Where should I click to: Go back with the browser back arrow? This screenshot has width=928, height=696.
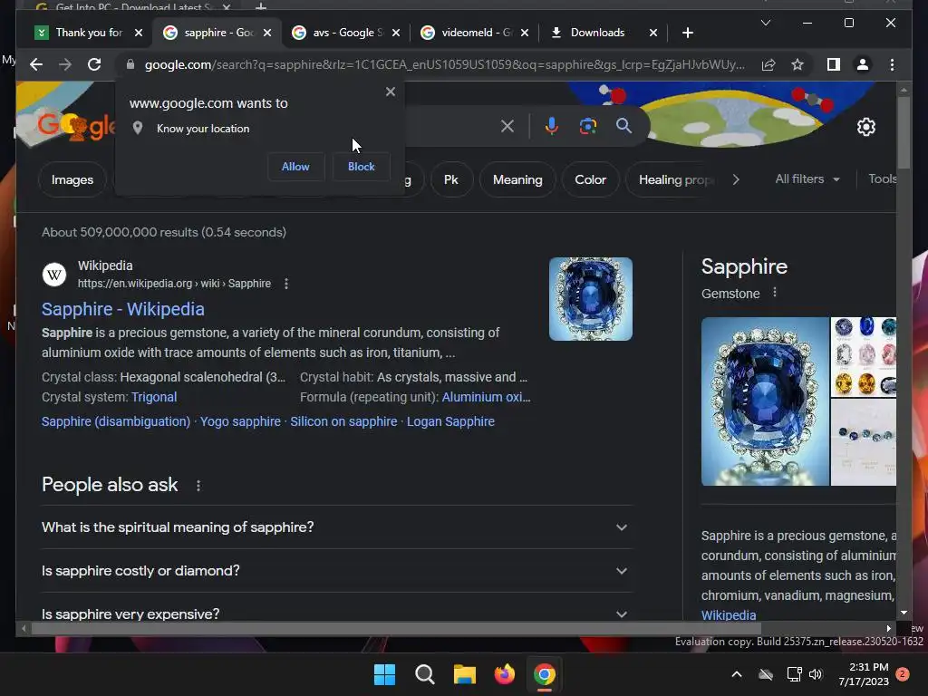coord(36,64)
